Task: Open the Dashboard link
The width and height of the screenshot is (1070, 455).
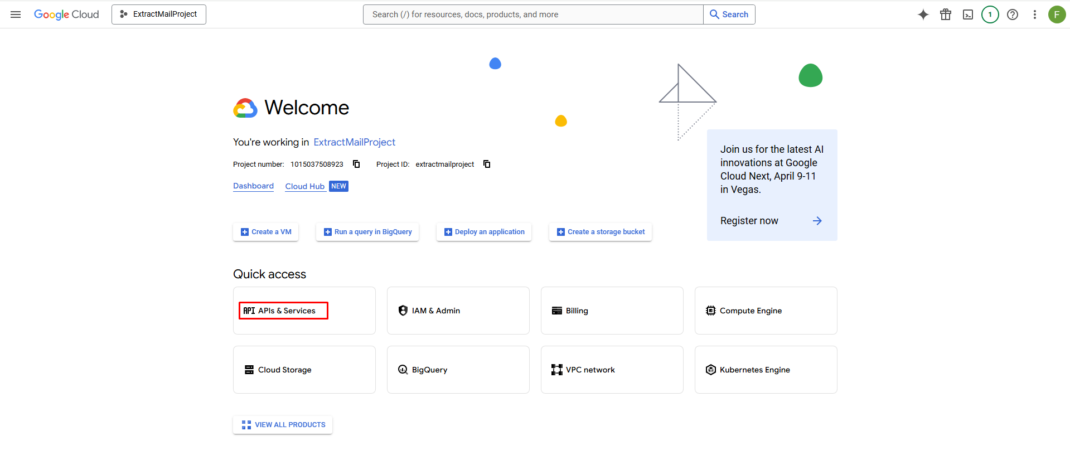Action: click(x=253, y=186)
